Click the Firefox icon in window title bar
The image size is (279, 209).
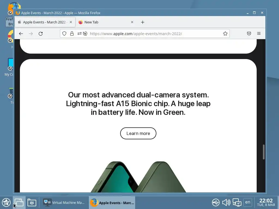coord(17,13)
